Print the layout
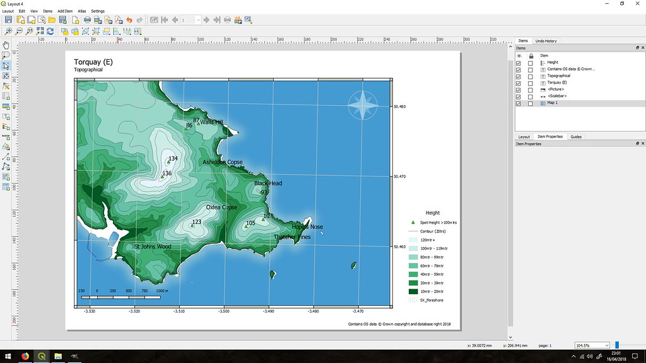 pyautogui.click(x=87, y=20)
